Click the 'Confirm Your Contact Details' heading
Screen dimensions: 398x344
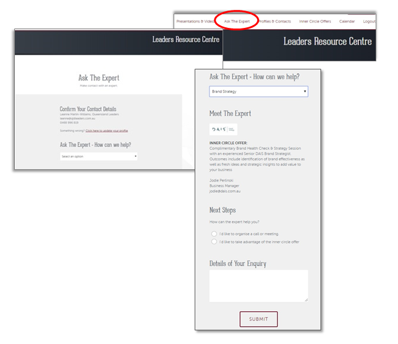pos(87,109)
